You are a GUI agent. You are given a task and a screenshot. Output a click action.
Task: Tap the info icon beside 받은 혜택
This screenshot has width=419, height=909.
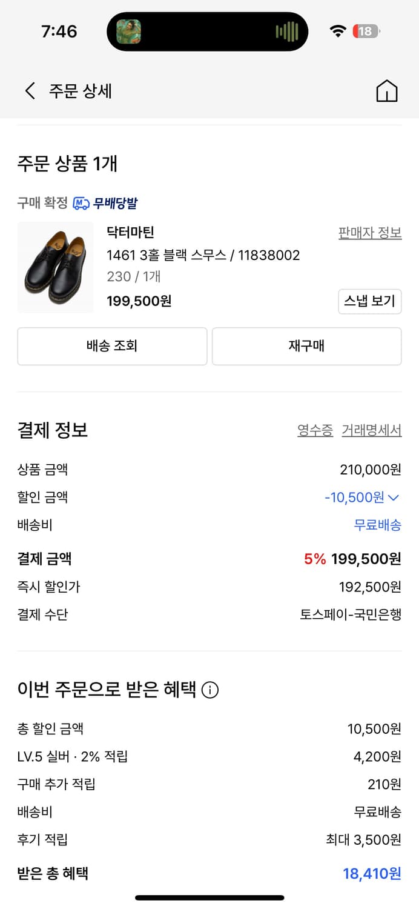coord(210,690)
